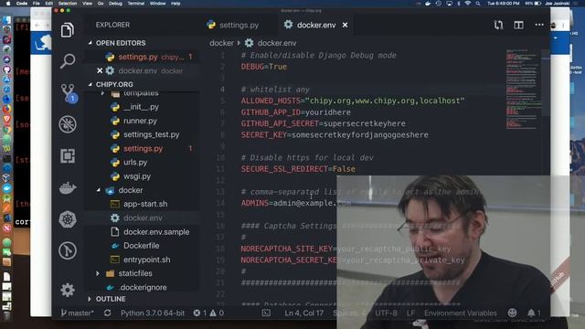Open the Explorer view in activity bar

pos(68,30)
